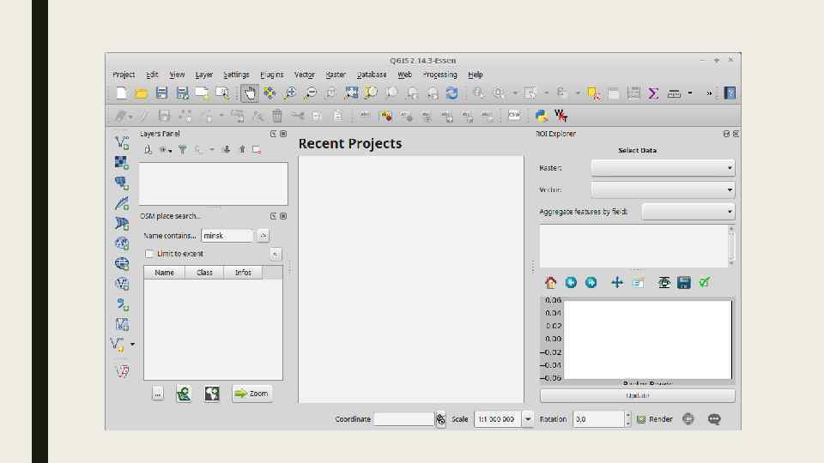The width and height of the screenshot is (824, 463).
Task: Expand the toolbar overflow chevron
Action: [x=709, y=93]
